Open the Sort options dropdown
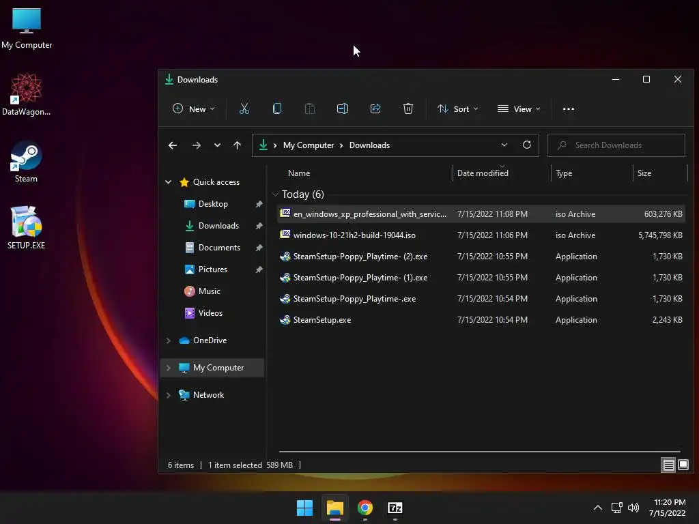This screenshot has width=699, height=524. pos(458,108)
